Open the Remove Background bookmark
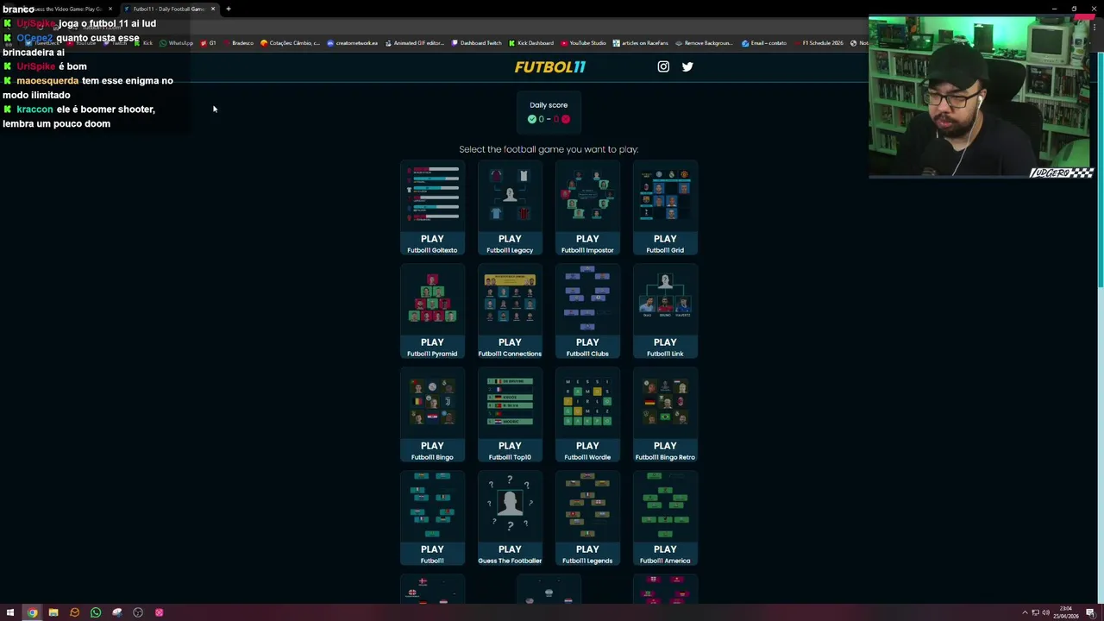1104x621 pixels. [704, 43]
